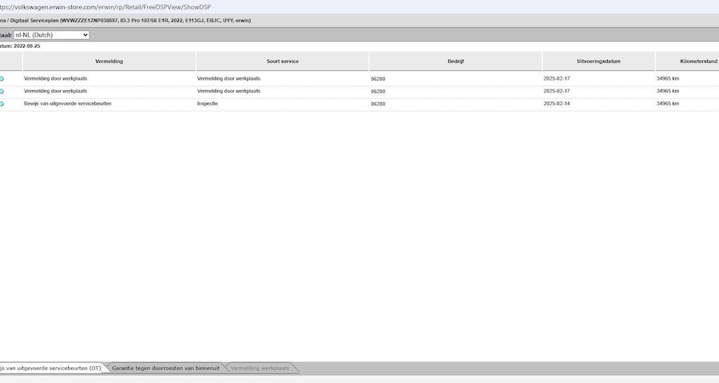This screenshot has width=719, height=383.
Task: Click the status icon of the first row
Action: (2, 79)
